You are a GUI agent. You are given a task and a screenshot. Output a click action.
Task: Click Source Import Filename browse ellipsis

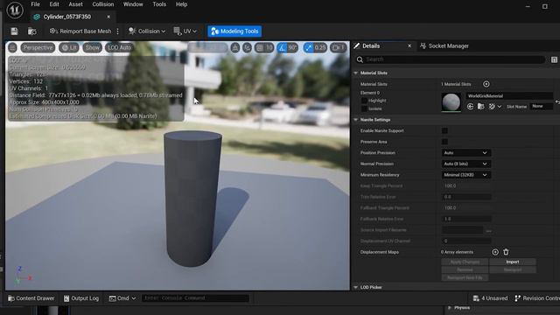tap(488, 230)
